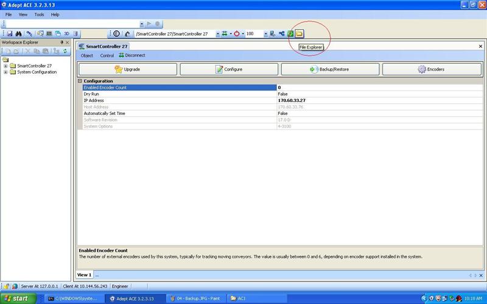Image resolution: width=487 pixels, height=304 pixels.
Task: Open the Object menu
Action: click(86, 55)
